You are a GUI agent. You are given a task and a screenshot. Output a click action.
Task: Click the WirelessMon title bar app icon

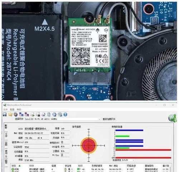(5, 105)
